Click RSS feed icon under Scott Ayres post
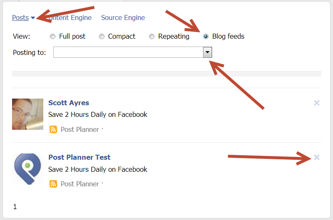 [53, 129]
